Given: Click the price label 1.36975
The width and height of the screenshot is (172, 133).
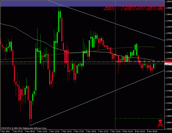Looking at the screenshot, I should click(169, 109).
